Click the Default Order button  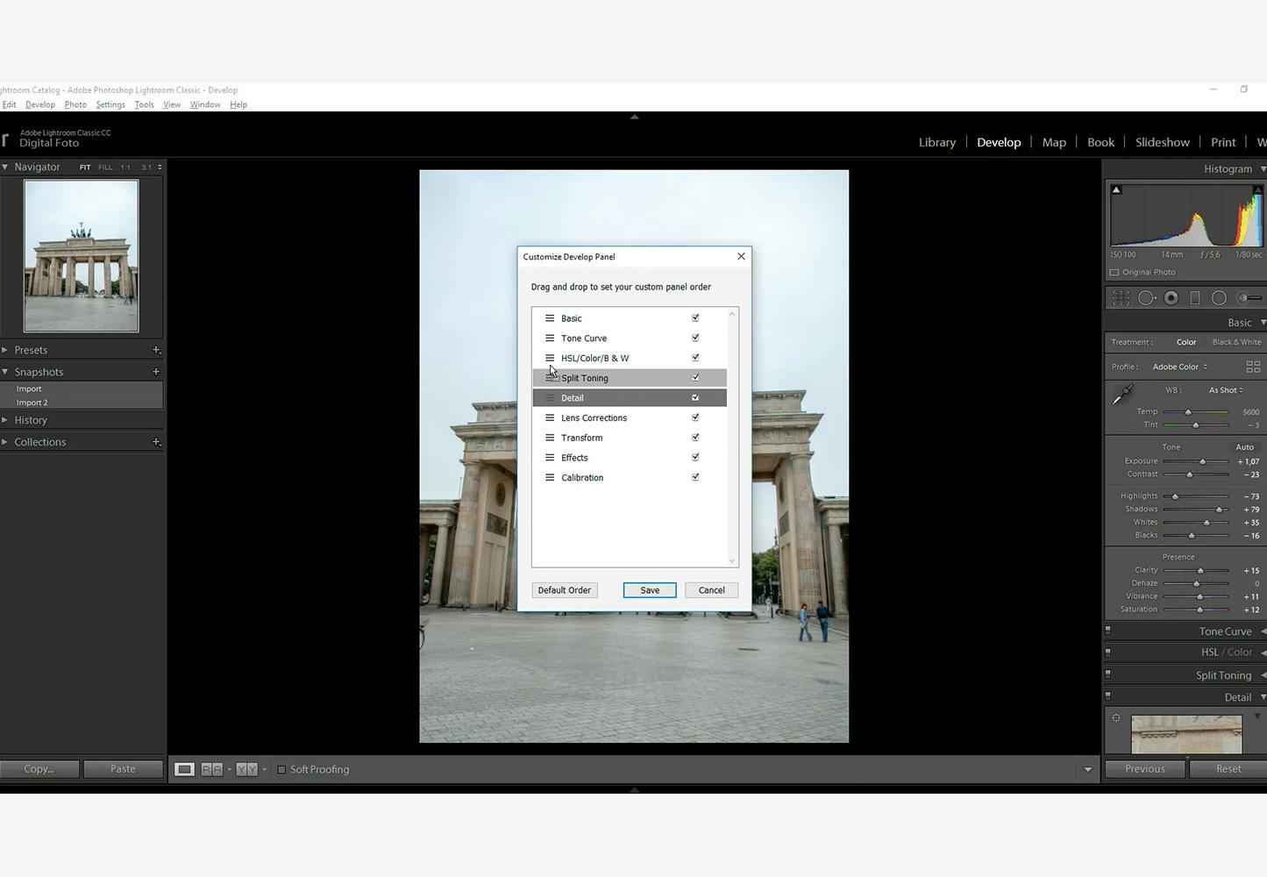565,590
